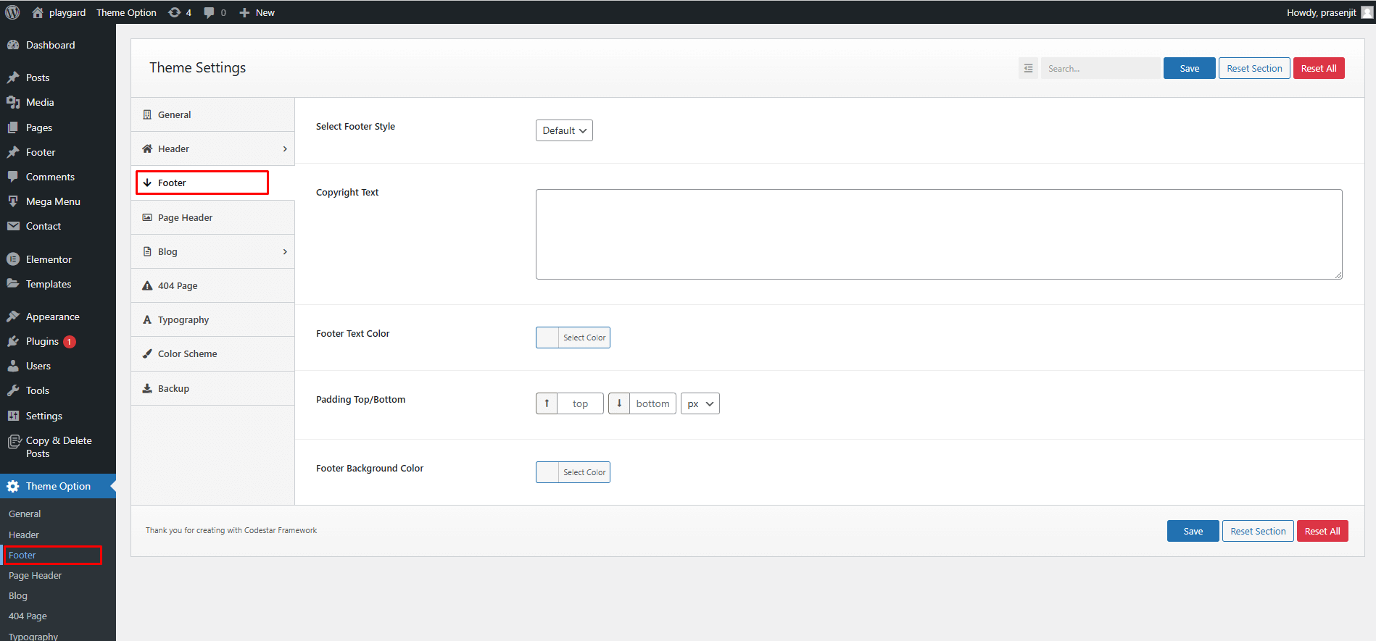Open the Blog submenu under Theme Option
The image size is (1376, 641).
(x=18, y=595)
